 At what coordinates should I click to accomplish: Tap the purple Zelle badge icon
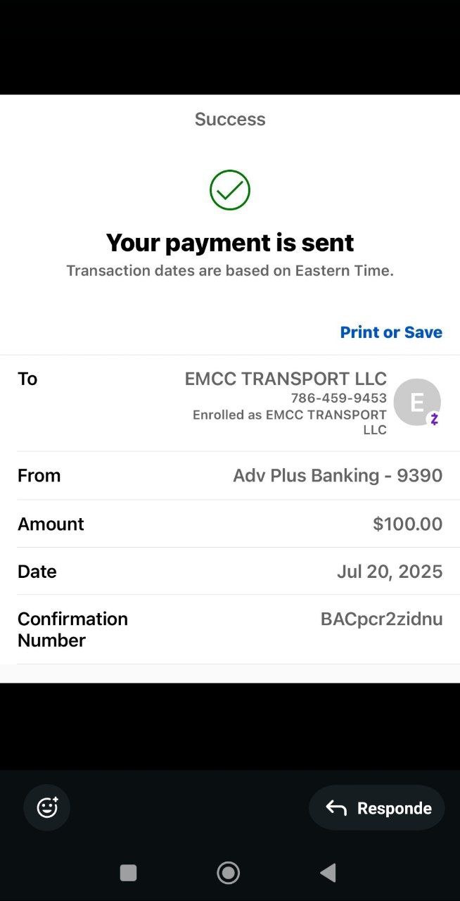pyautogui.click(x=434, y=420)
